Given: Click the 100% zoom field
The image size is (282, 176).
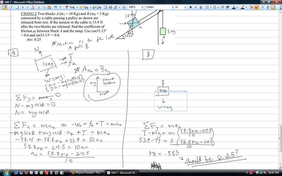Looking at the screenshot, I should (134, 7).
